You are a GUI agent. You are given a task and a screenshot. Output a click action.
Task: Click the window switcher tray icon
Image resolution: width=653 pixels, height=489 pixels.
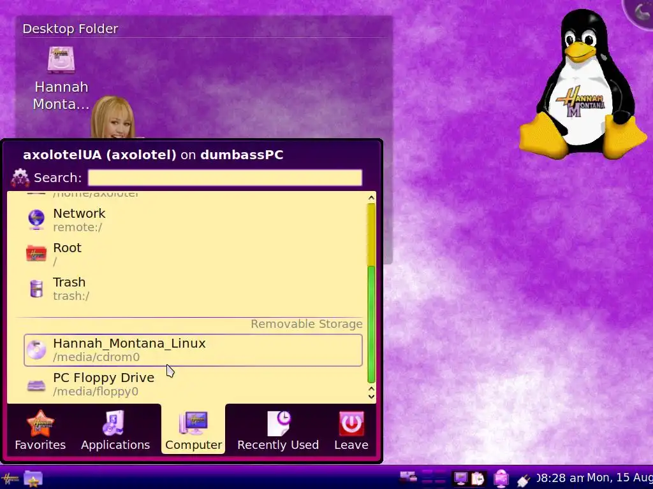coord(408,478)
